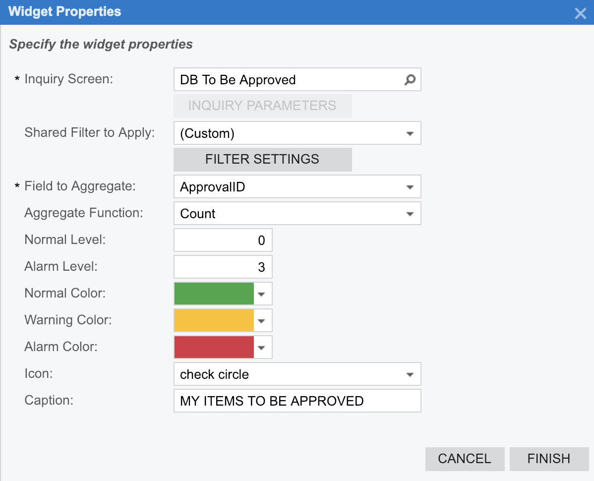The image size is (594, 481).
Task: Expand the Field to Aggregate dropdown
Action: click(x=410, y=187)
